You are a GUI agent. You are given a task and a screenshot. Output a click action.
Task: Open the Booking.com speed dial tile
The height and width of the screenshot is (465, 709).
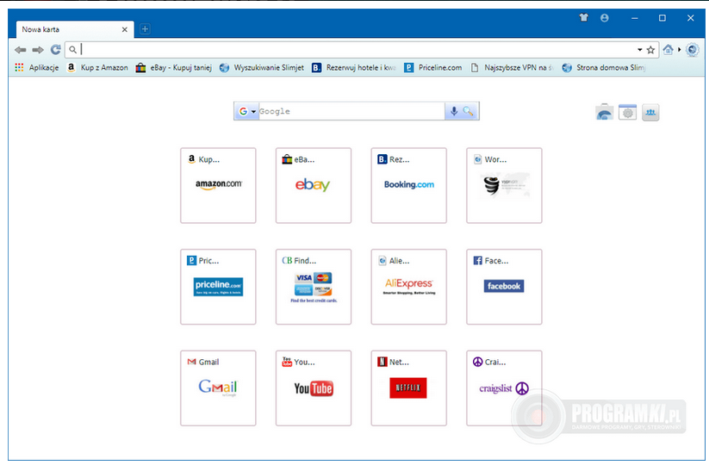click(x=408, y=185)
